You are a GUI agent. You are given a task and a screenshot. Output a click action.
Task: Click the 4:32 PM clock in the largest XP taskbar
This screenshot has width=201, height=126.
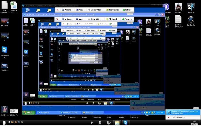tap(160, 113)
